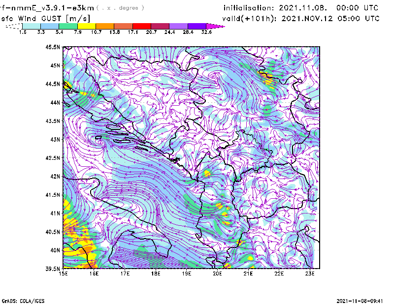Image resolution: width=394 pixels, height=304 pixels.
Task: Click the "valid(+101h): 2021.NOV.12 05:00 UTC" line
Action: tap(301, 19)
